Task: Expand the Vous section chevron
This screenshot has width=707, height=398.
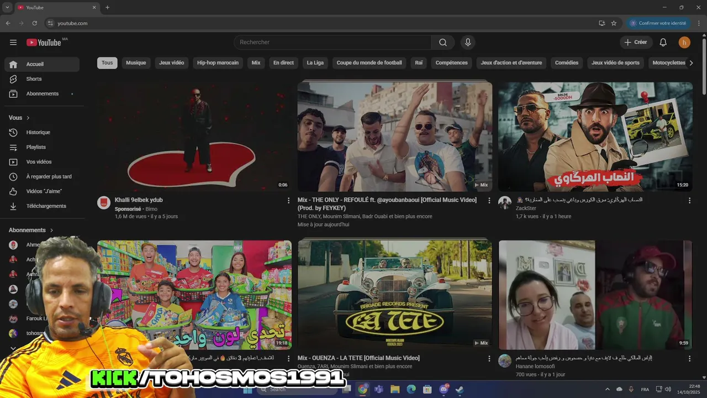Action: tap(28, 118)
